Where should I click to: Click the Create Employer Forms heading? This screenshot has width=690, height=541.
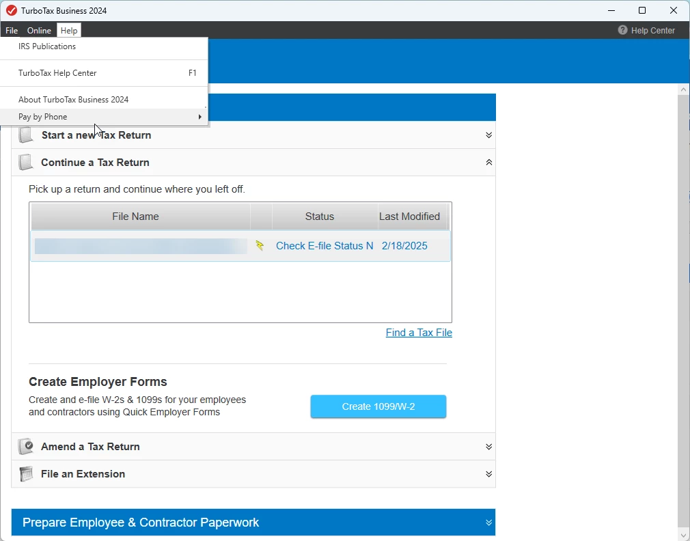(98, 381)
